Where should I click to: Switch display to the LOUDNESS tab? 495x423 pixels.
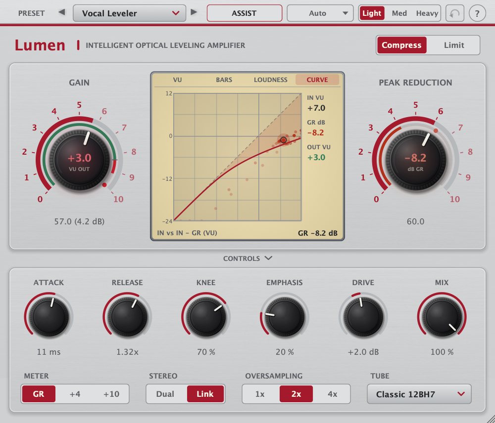tap(271, 80)
